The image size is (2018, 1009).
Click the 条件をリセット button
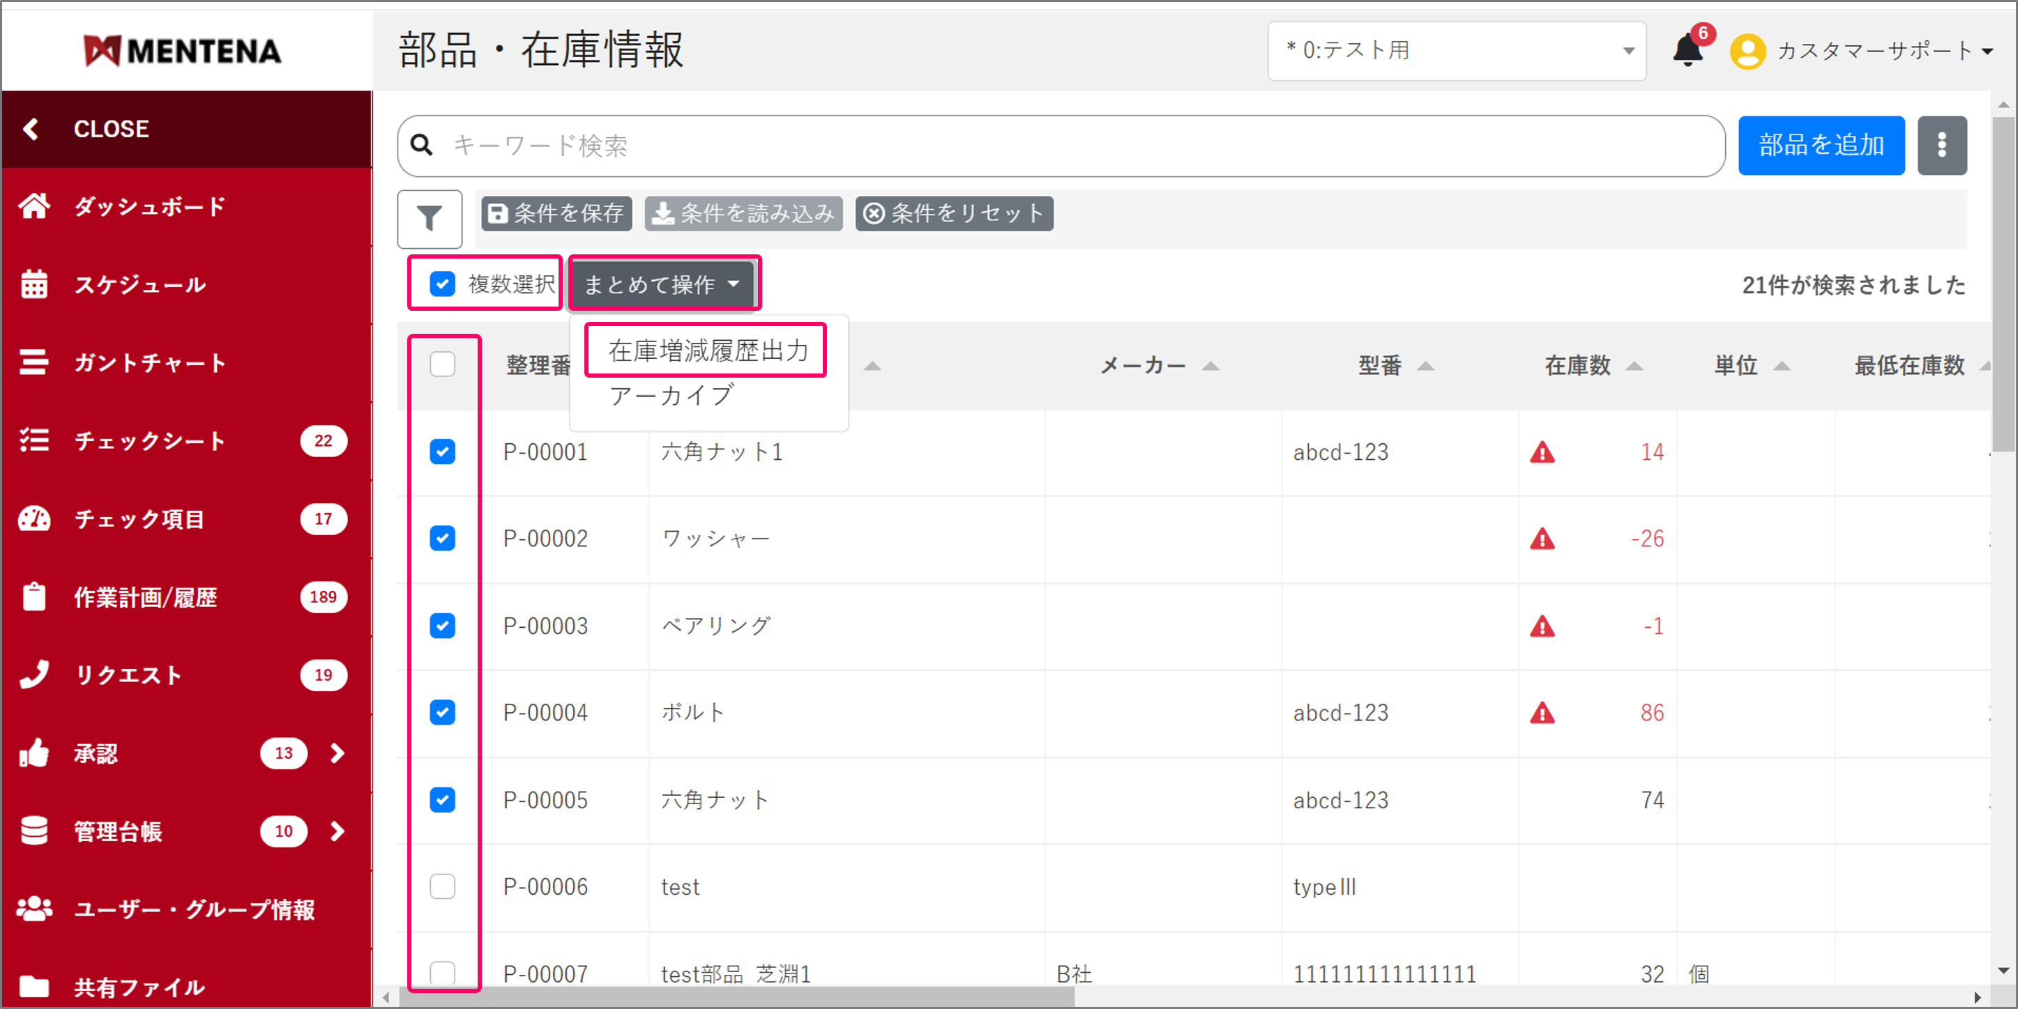click(x=953, y=214)
